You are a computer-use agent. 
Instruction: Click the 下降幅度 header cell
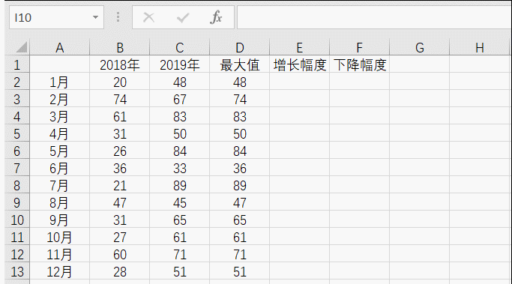pyautogui.click(x=360, y=64)
